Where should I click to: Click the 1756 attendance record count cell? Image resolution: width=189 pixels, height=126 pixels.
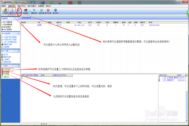pos(142,25)
